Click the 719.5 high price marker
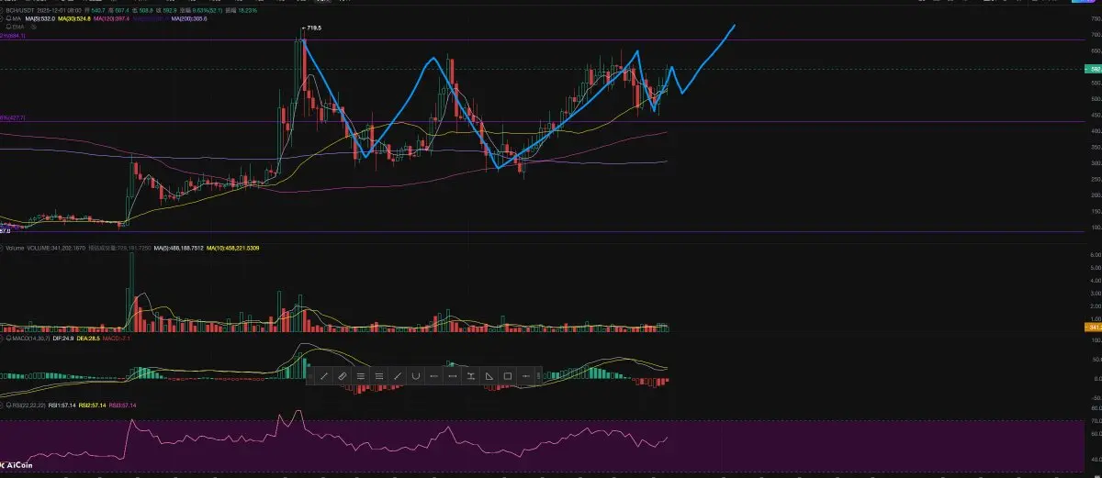The image size is (1102, 478). pos(313,28)
